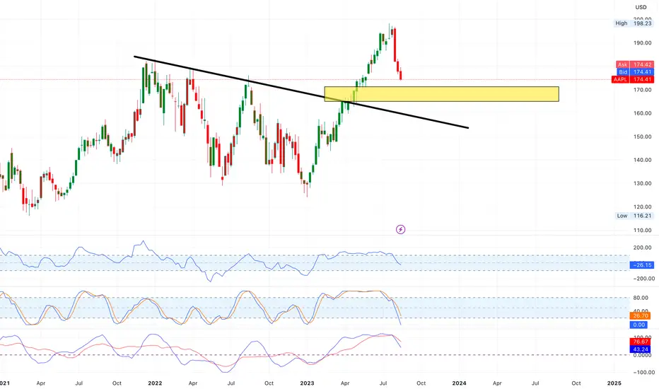Screen dimensions: 659x389
Task: Click the 140.00 price axis value
Action: click(x=643, y=160)
